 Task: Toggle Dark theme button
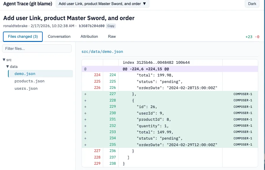coord(252,4)
